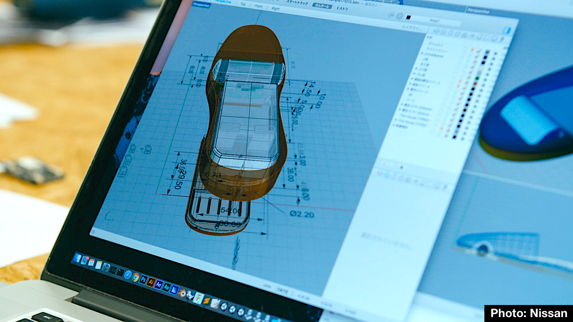The image size is (573, 322).
Task: Toggle the ガムボール (Gumball) option
Action: [x=322, y=5]
